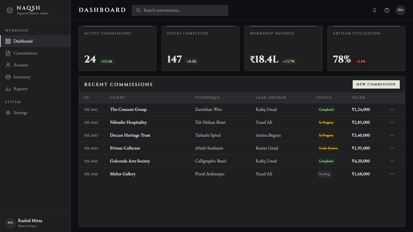Click the NAQSH logo emblem icon

coord(10,10)
